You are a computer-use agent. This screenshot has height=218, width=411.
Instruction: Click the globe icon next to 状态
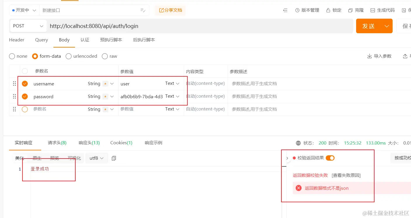point(298,143)
